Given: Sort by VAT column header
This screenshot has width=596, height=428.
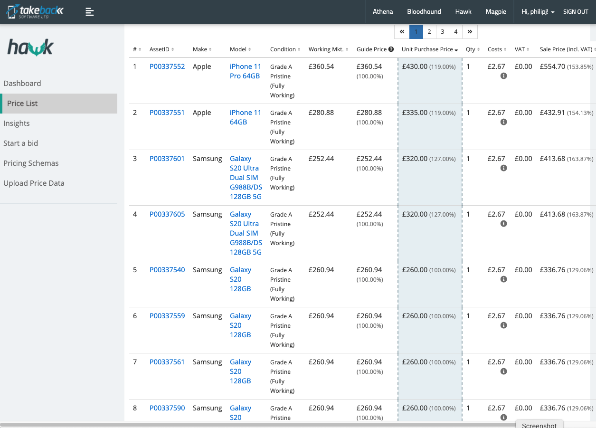Looking at the screenshot, I should pyautogui.click(x=522, y=49).
